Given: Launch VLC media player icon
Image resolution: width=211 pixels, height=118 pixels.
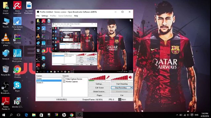Looking at the screenshot, I should [x=6, y=40].
